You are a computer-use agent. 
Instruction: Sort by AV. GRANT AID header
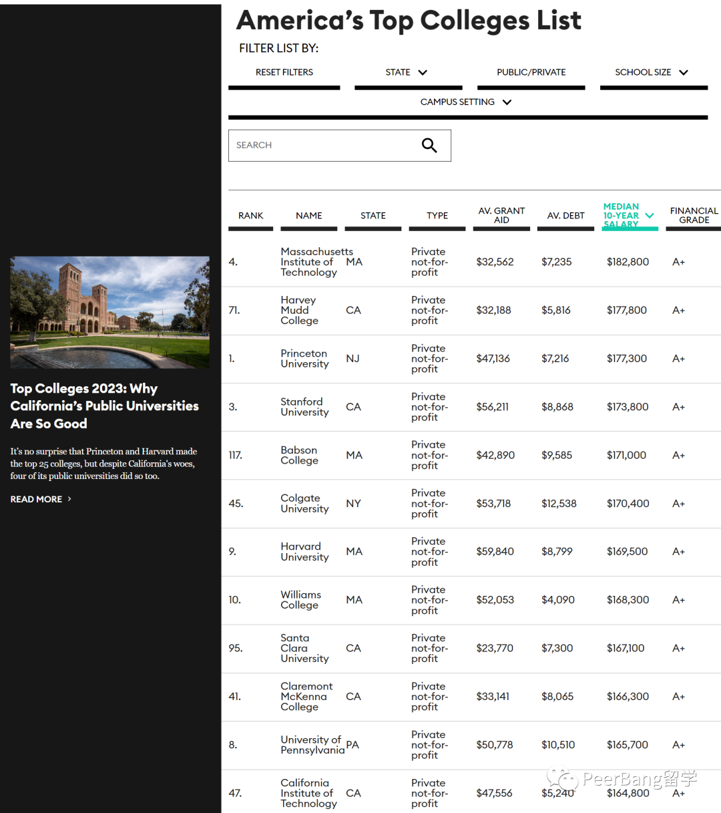pos(501,215)
